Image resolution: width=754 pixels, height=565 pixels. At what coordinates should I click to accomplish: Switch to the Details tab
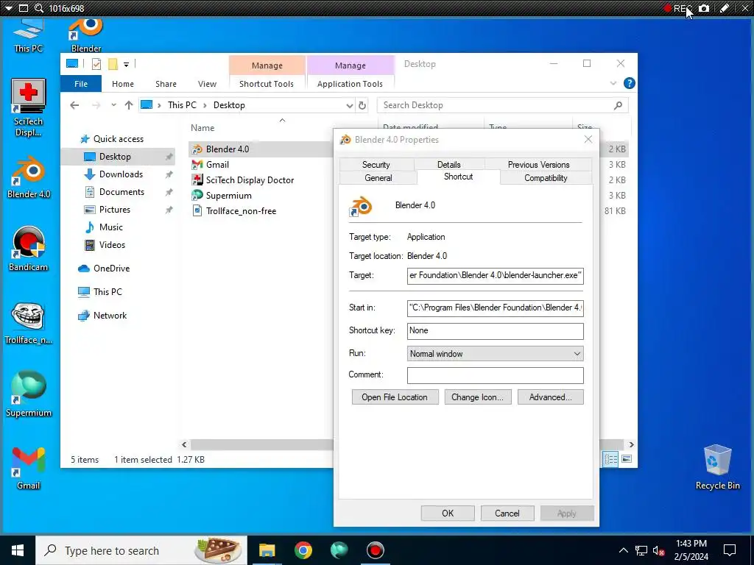[448, 164]
